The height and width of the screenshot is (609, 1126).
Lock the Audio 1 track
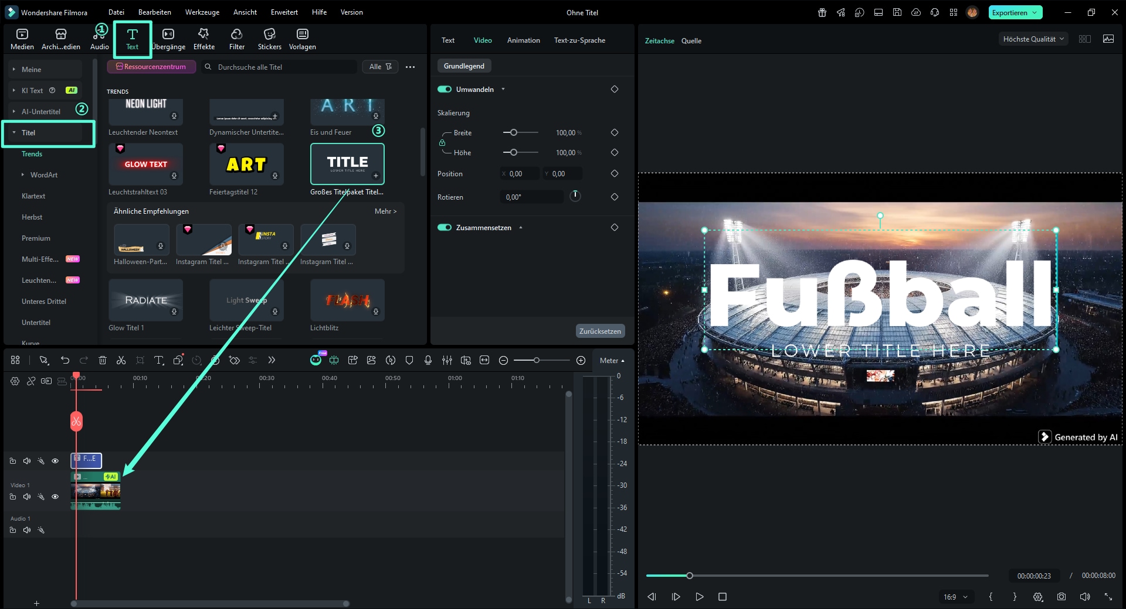pos(13,530)
